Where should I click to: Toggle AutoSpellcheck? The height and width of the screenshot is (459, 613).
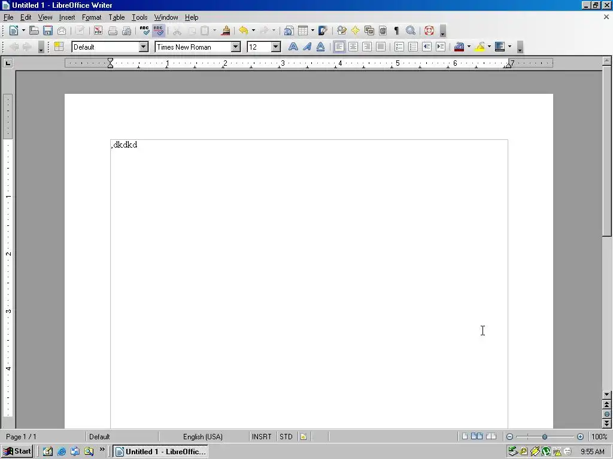(x=158, y=30)
